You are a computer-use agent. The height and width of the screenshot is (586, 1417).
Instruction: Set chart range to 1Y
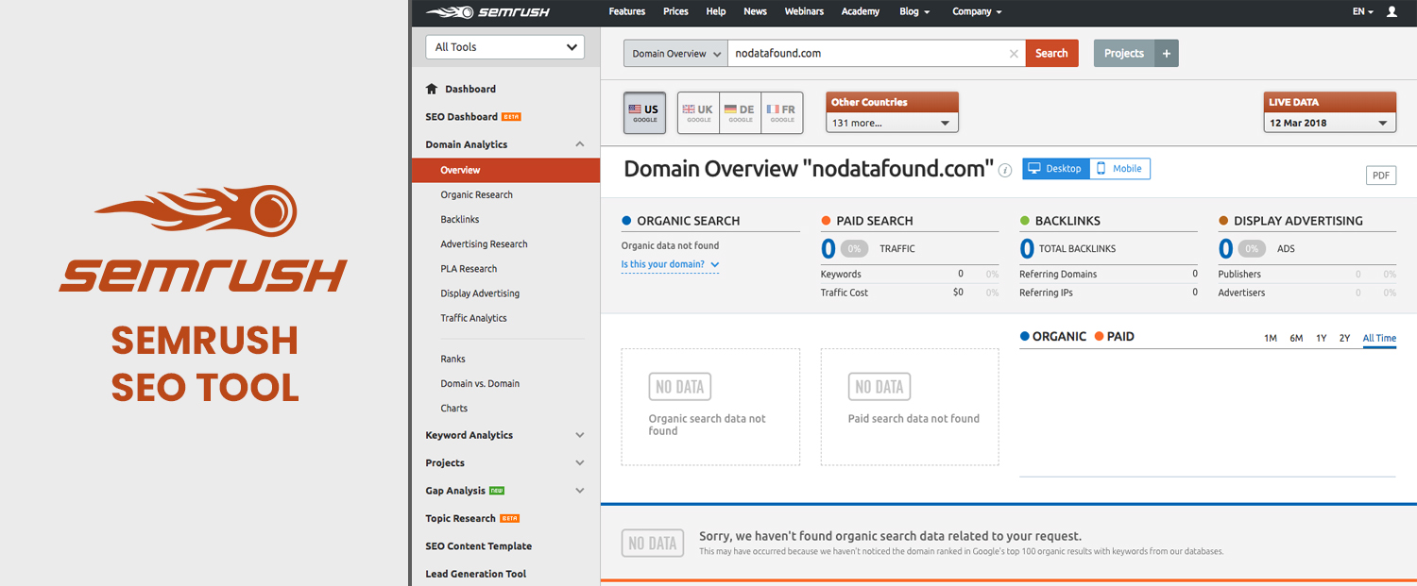[1321, 339]
